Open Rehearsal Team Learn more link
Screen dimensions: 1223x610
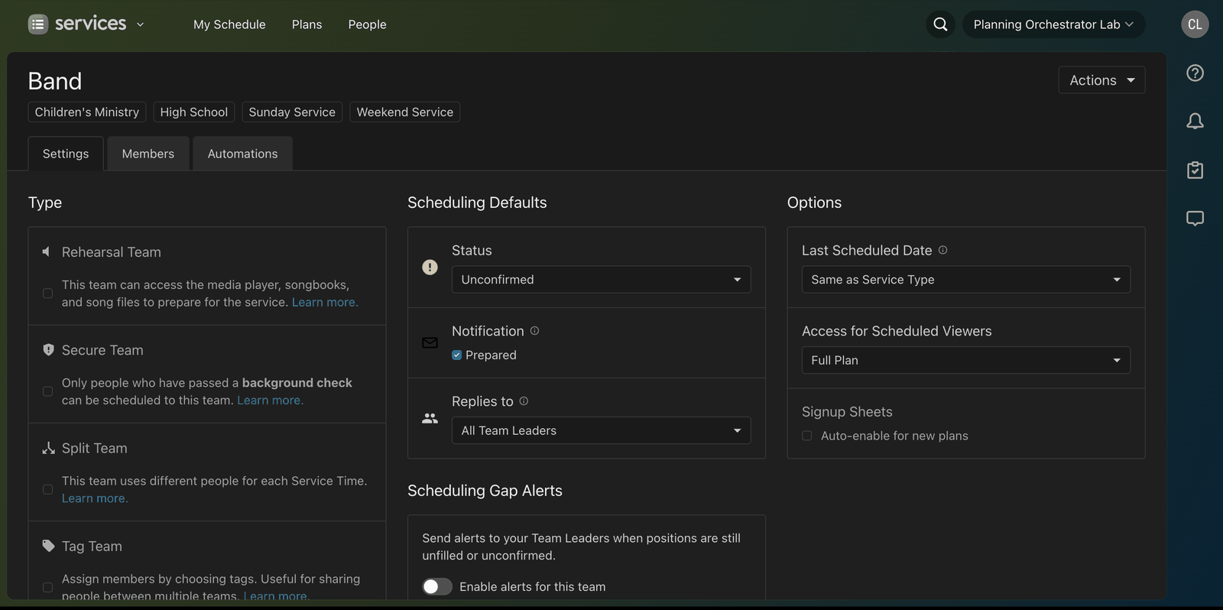coord(325,302)
